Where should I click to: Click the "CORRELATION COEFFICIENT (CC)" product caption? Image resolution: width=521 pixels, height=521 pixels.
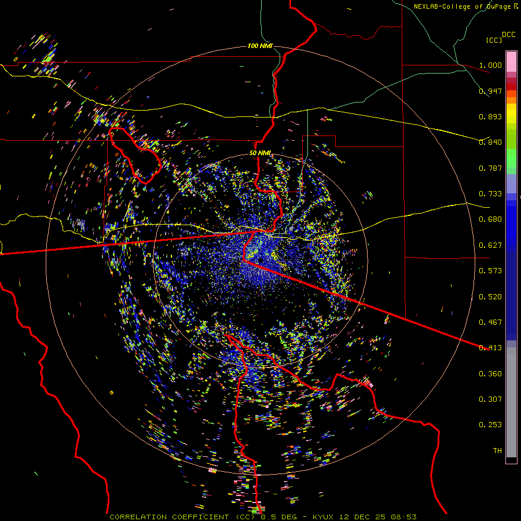tap(182, 517)
